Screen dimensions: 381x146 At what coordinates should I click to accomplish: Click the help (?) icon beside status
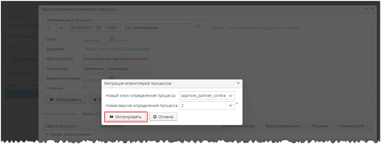click(197, 27)
